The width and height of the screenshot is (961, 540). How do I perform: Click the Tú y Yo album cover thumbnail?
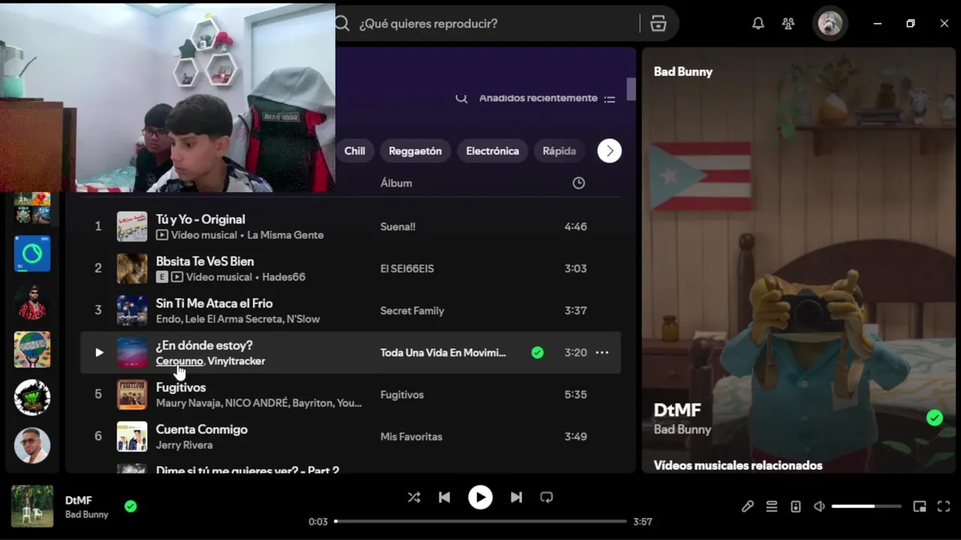(132, 226)
